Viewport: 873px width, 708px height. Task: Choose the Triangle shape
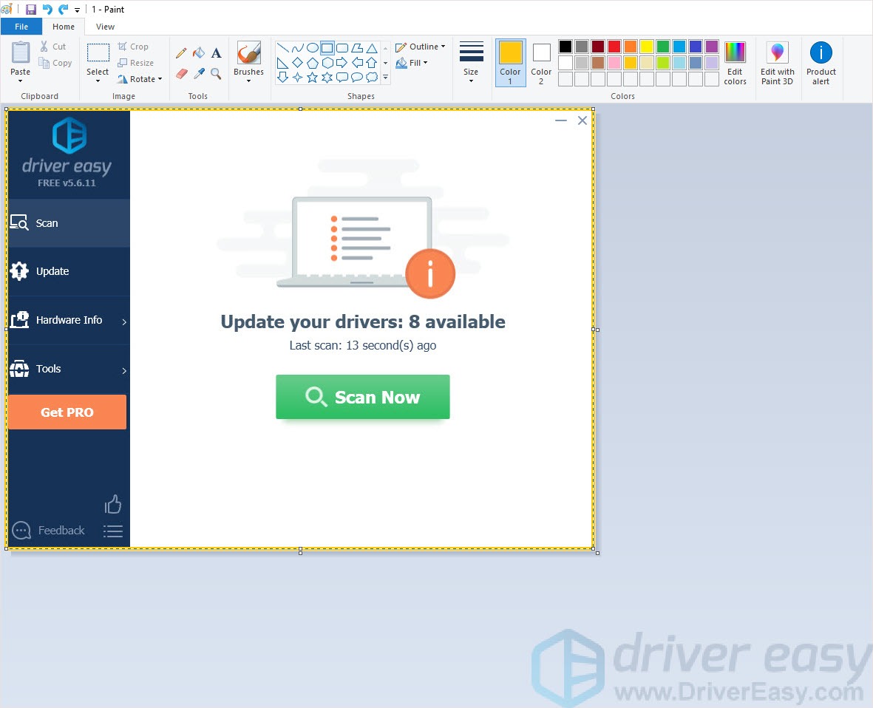click(372, 48)
